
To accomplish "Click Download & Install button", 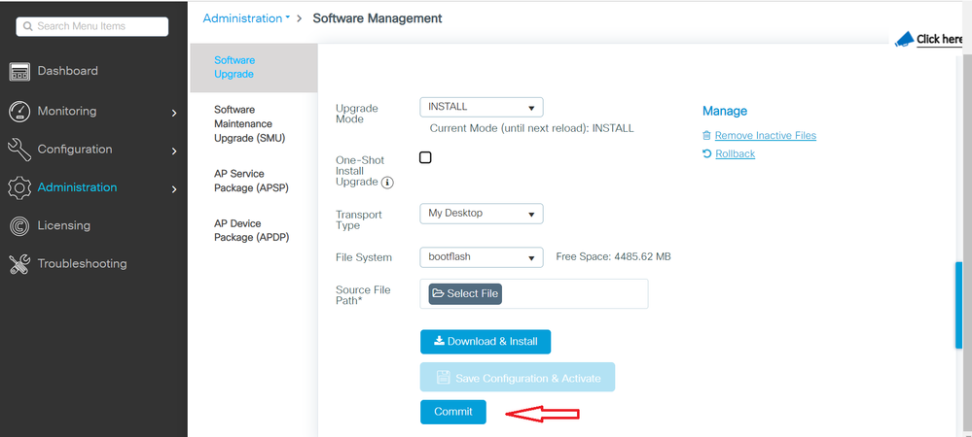I will [x=486, y=342].
